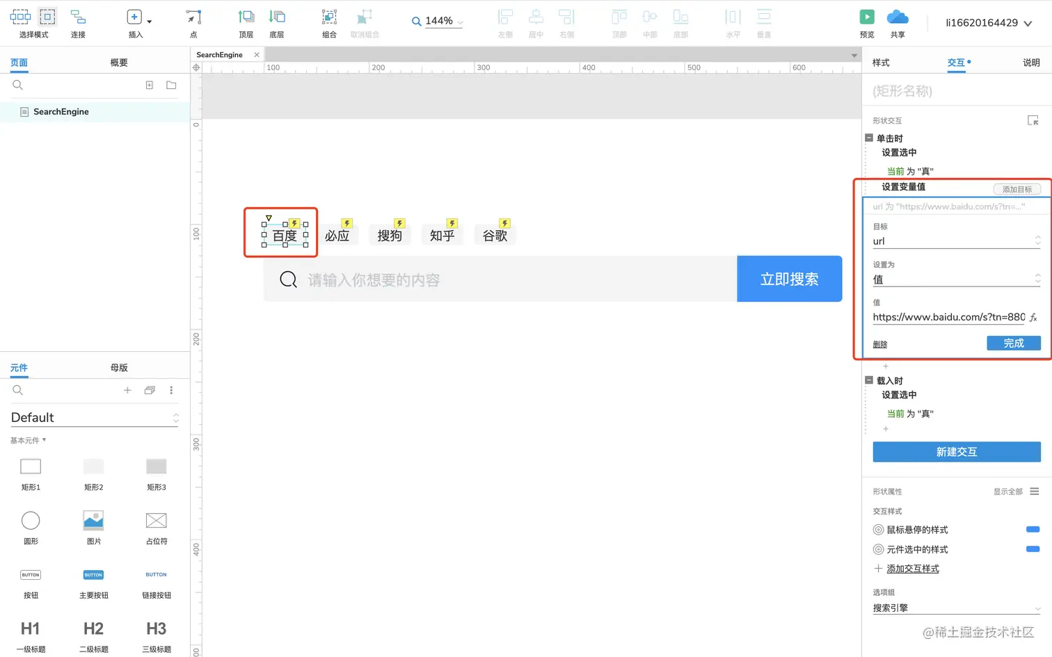This screenshot has width=1052, height=657.
Task: Activate the 连接 connector tool
Action: click(x=78, y=17)
